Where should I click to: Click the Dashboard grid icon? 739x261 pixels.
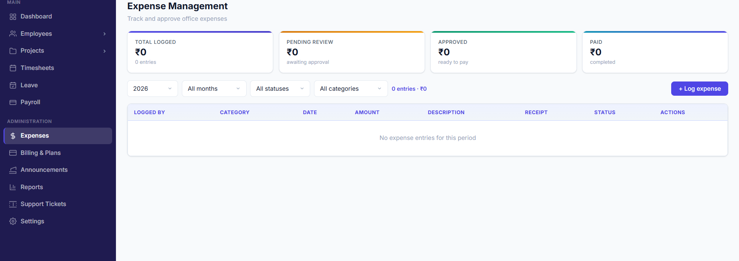point(13,17)
